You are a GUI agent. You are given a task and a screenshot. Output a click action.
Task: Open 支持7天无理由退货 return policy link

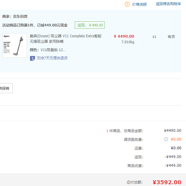(52, 58)
